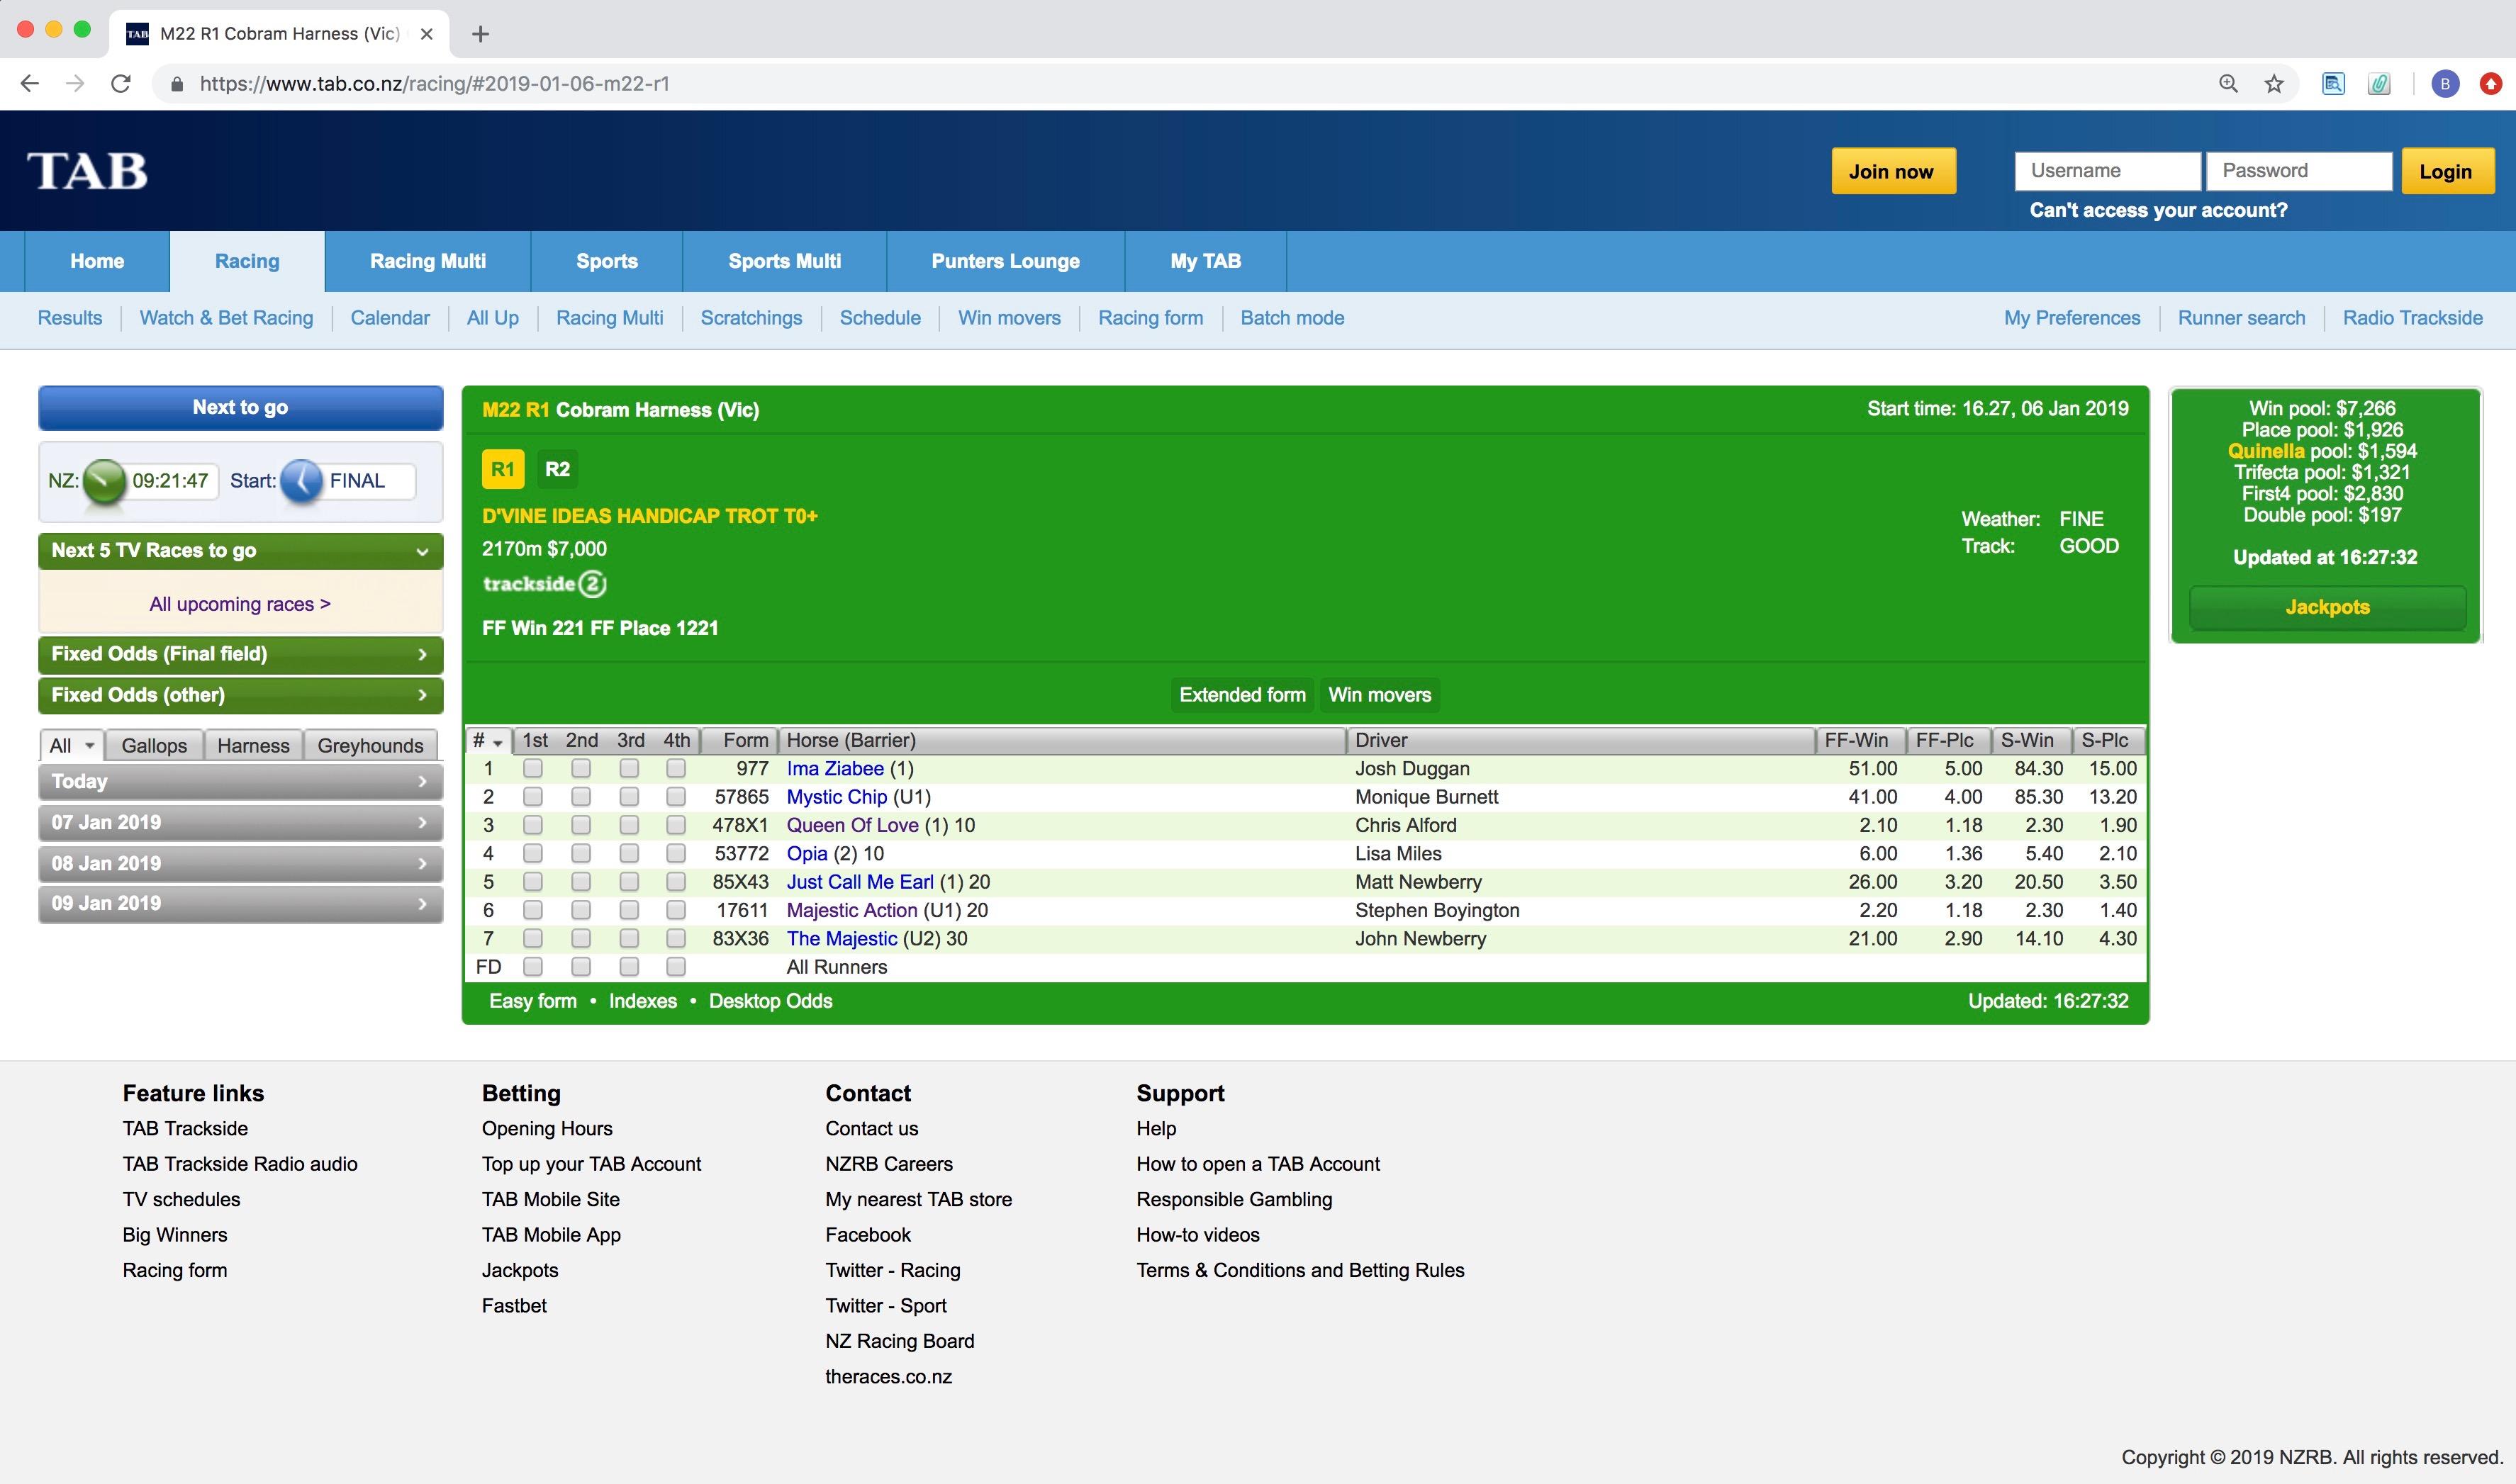Select the R2 race tab
This screenshot has height=1484, width=2516.
[x=557, y=469]
